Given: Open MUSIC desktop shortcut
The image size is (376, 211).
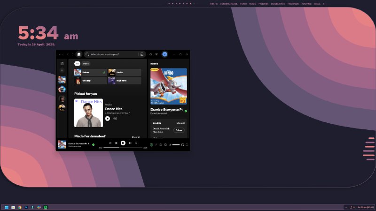Looking at the screenshot, I should (x=252, y=4).
